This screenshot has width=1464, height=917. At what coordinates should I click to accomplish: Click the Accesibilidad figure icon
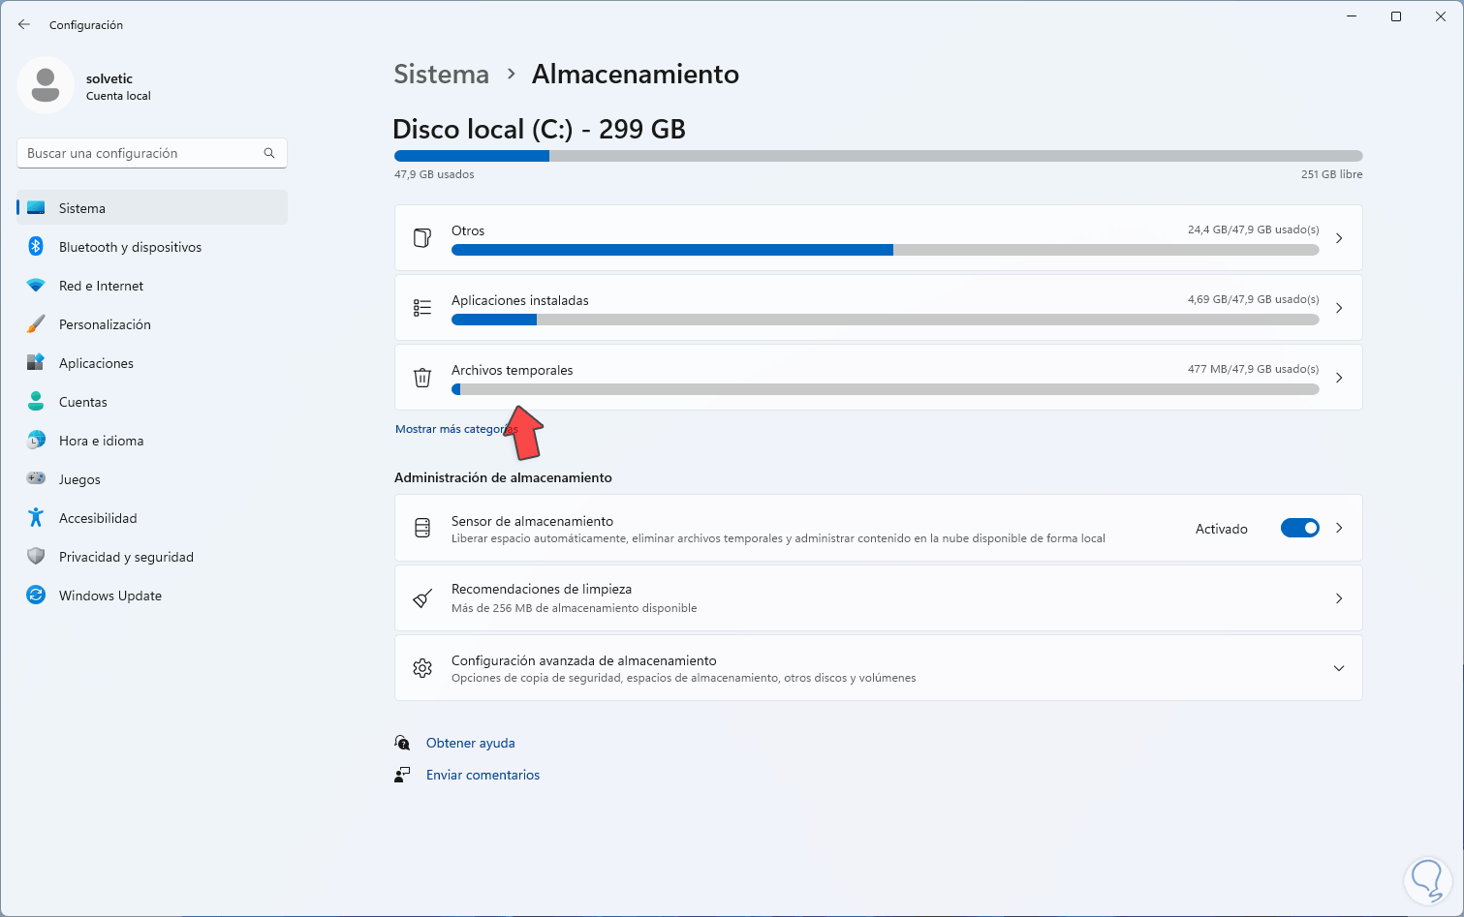[36, 518]
